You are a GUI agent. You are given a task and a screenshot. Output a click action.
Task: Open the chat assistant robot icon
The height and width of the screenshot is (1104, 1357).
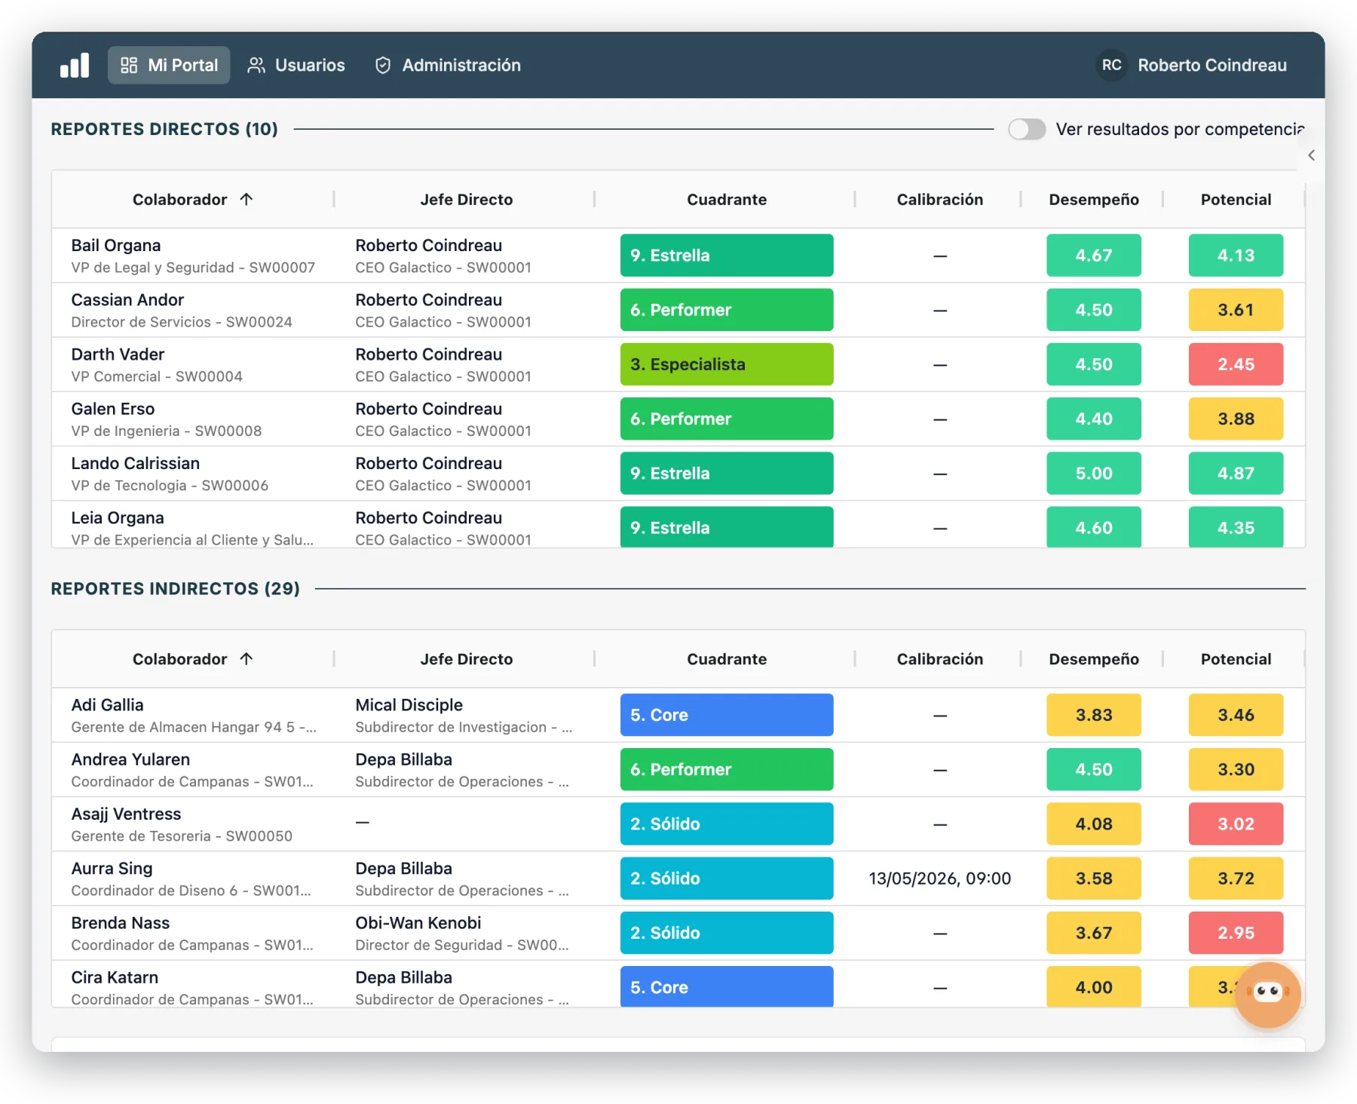(x=1267, y=994)
